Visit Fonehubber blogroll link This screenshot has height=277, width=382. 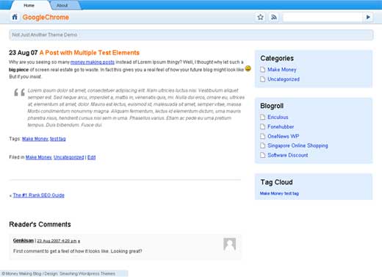(281, 126)
